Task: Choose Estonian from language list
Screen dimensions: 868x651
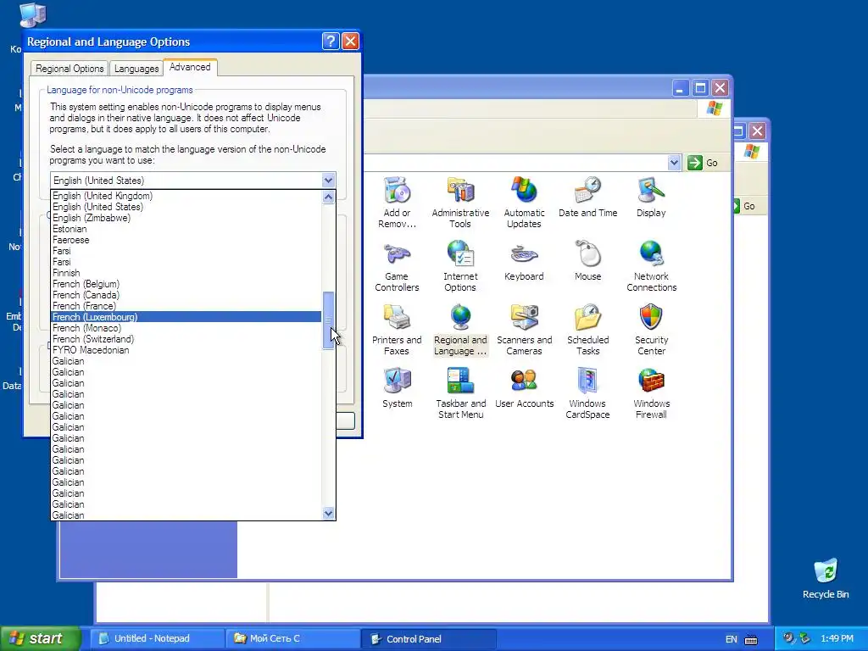Action: pos(186,229)
